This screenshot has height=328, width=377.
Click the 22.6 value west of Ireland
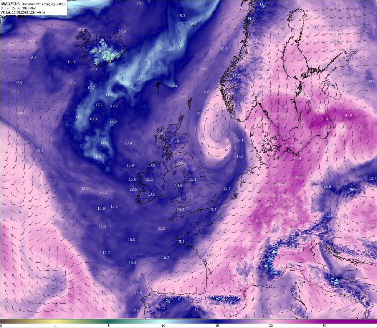coord(133,189)
